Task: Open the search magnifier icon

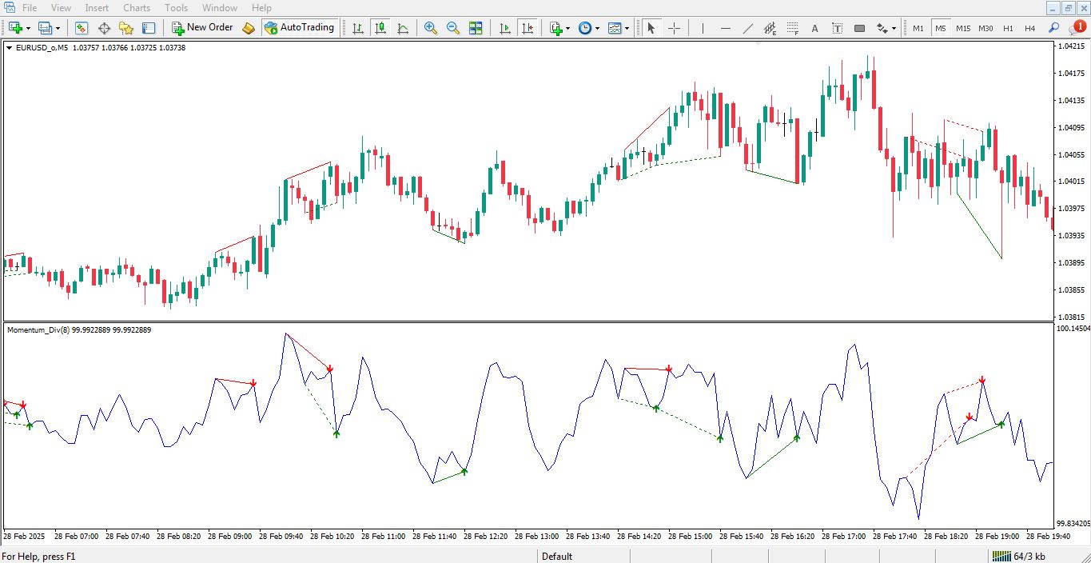Action: pos(1053,28)
